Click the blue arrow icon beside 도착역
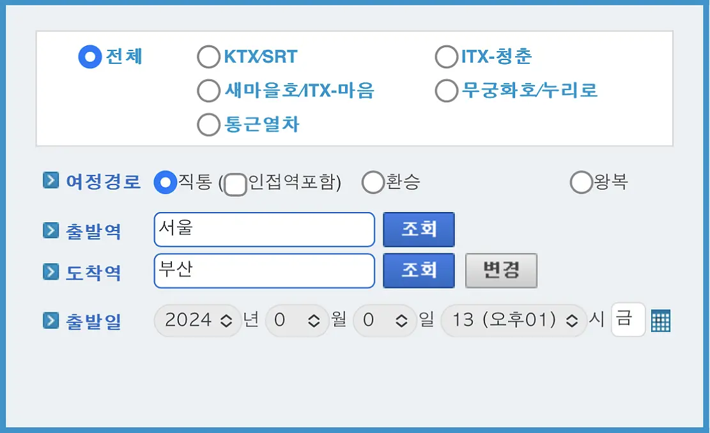Viewport: 710px width, 433px height. pyautogui.click(x=50, y=271)
